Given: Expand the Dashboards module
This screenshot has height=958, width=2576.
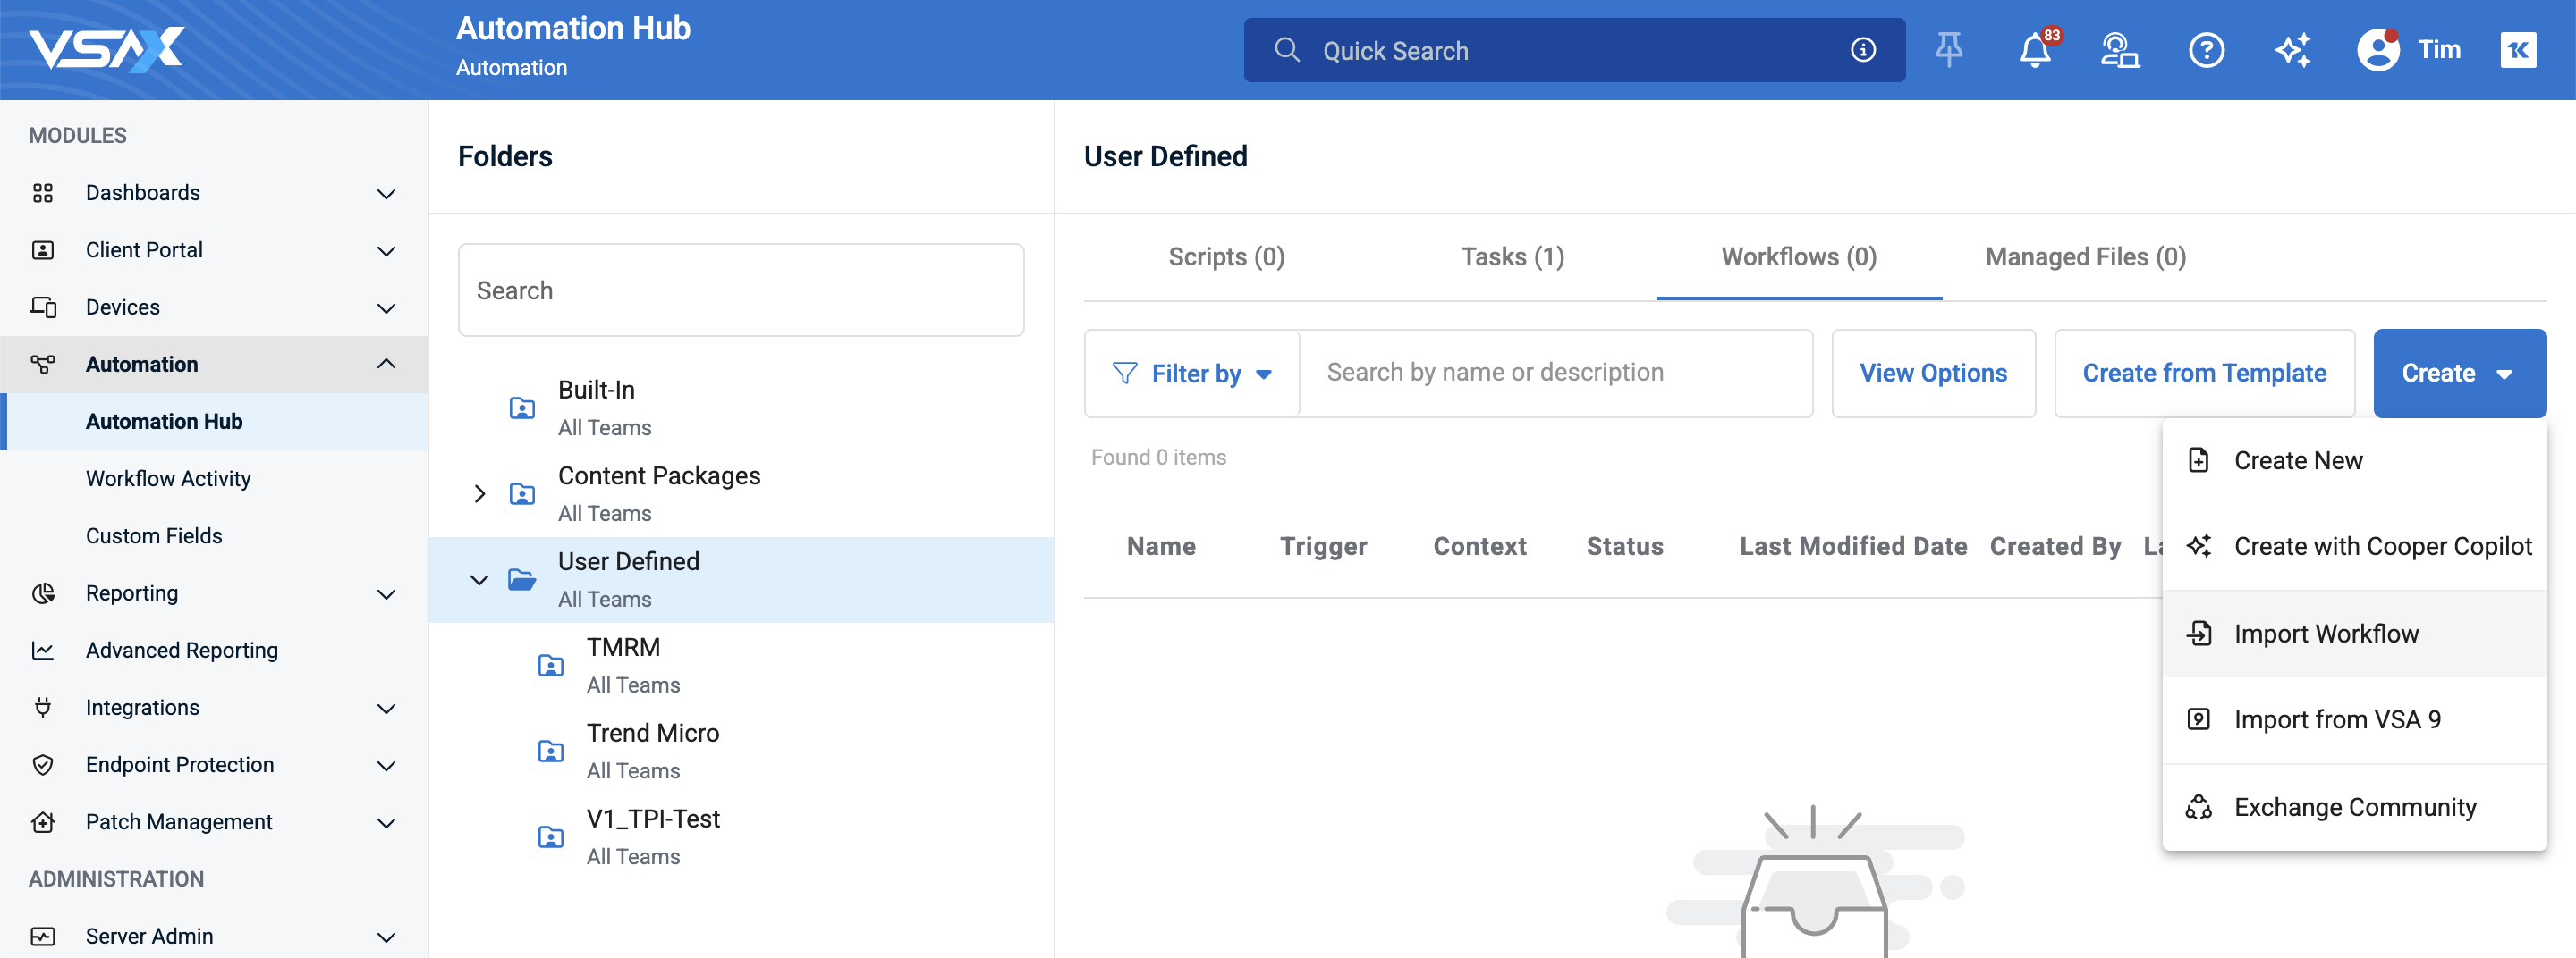Looking at the screenshot, I should point(386,193).
